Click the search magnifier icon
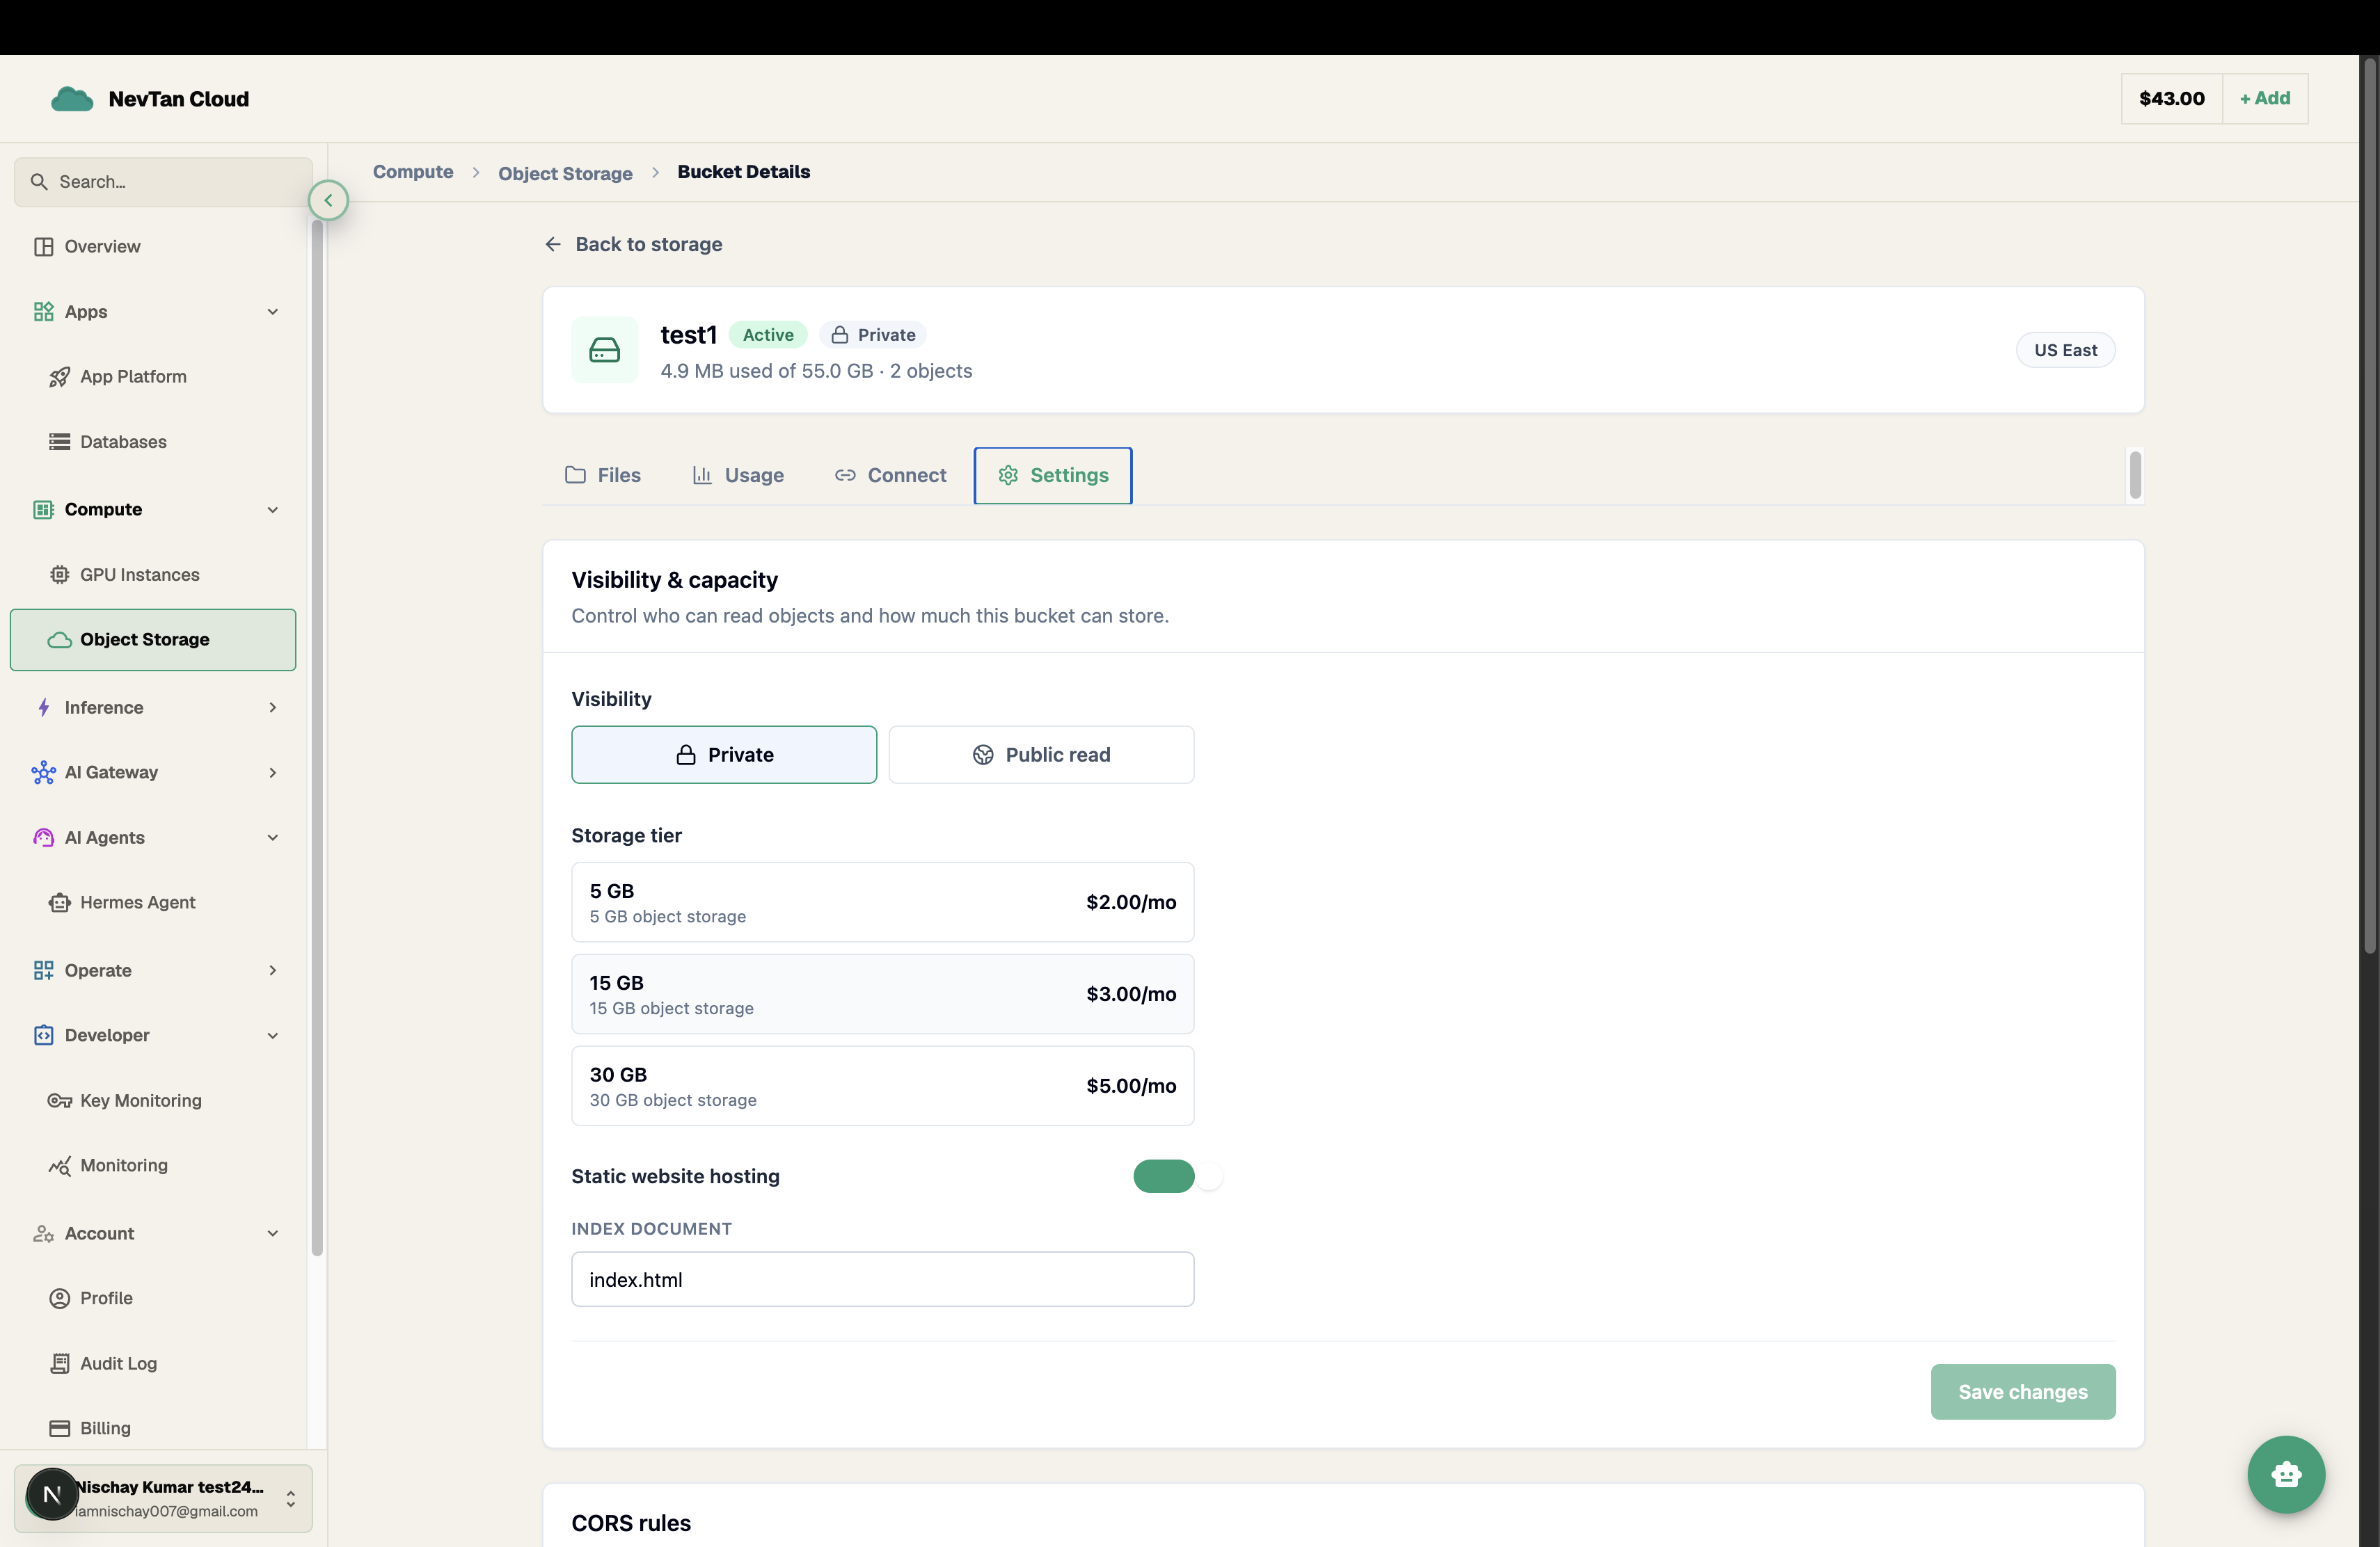 point(39,182)
